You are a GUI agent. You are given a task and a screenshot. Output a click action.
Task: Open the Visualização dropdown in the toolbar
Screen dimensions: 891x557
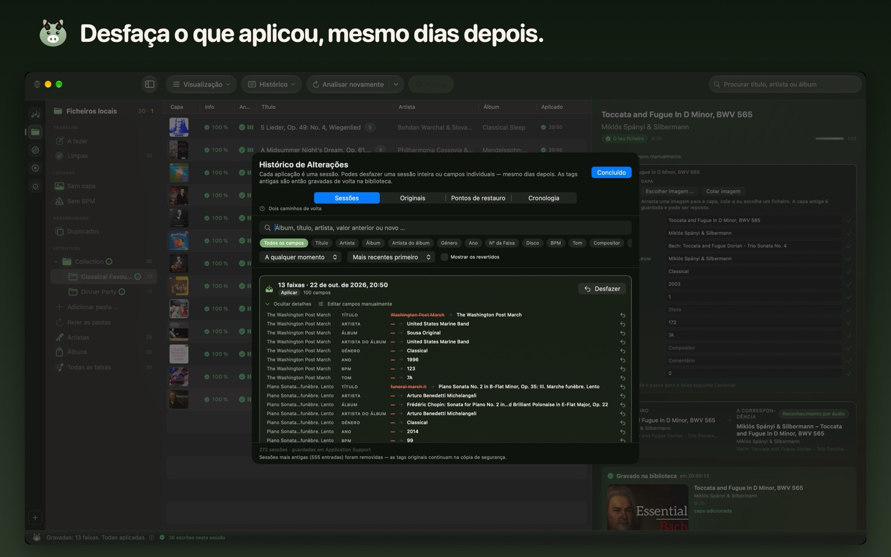pyautogui.click(x=201, y=84)
